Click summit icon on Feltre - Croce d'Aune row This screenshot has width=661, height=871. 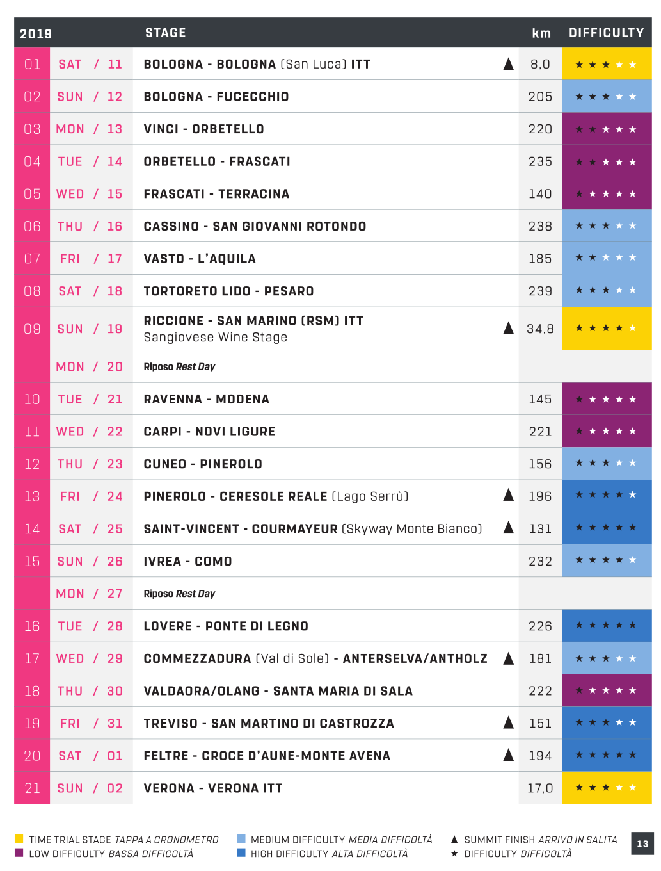click(509, 755)
